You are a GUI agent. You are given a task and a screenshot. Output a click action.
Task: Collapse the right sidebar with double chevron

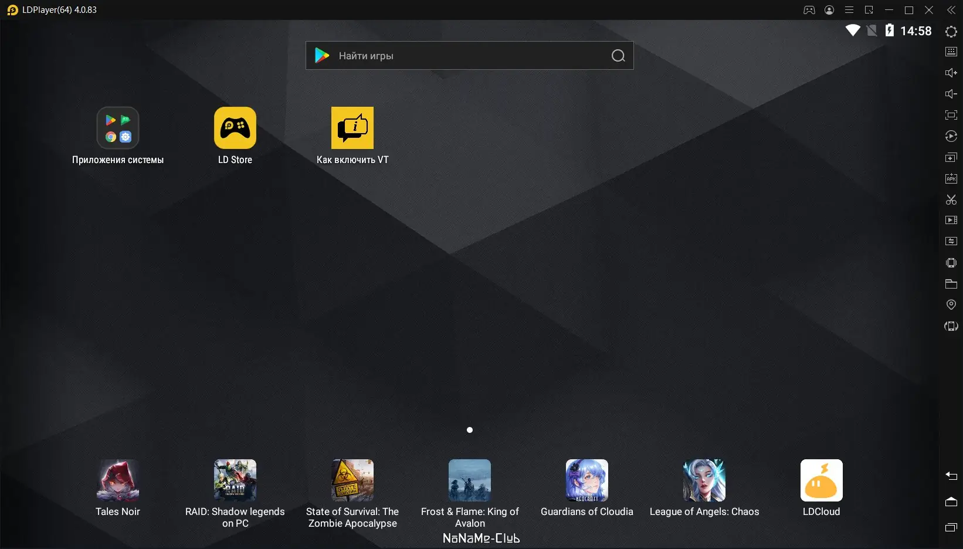[x=951, y=10]
